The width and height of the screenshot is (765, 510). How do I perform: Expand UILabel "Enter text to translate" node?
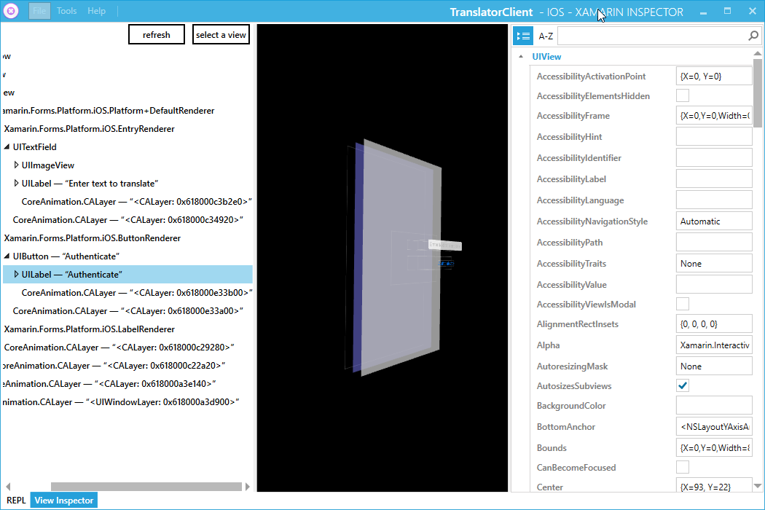pos(16,183)
